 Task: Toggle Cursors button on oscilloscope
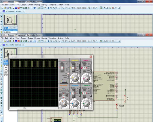point(68,78)
